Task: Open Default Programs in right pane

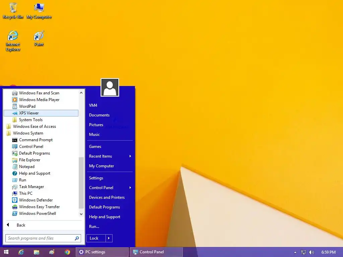Action: 105,207
